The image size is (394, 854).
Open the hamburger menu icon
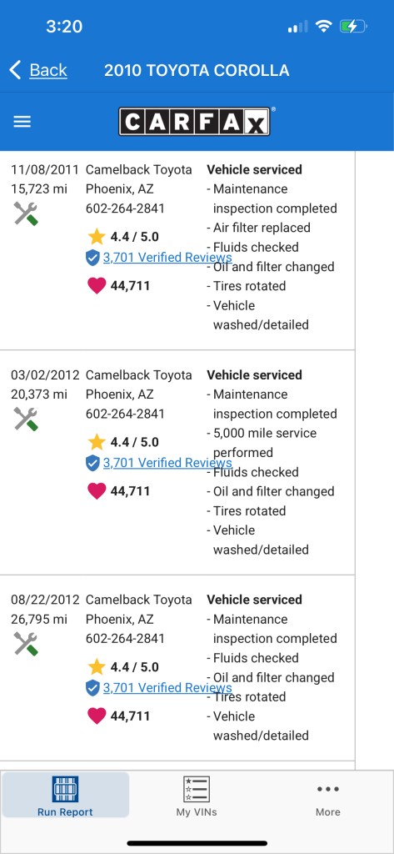click(22, 122)
